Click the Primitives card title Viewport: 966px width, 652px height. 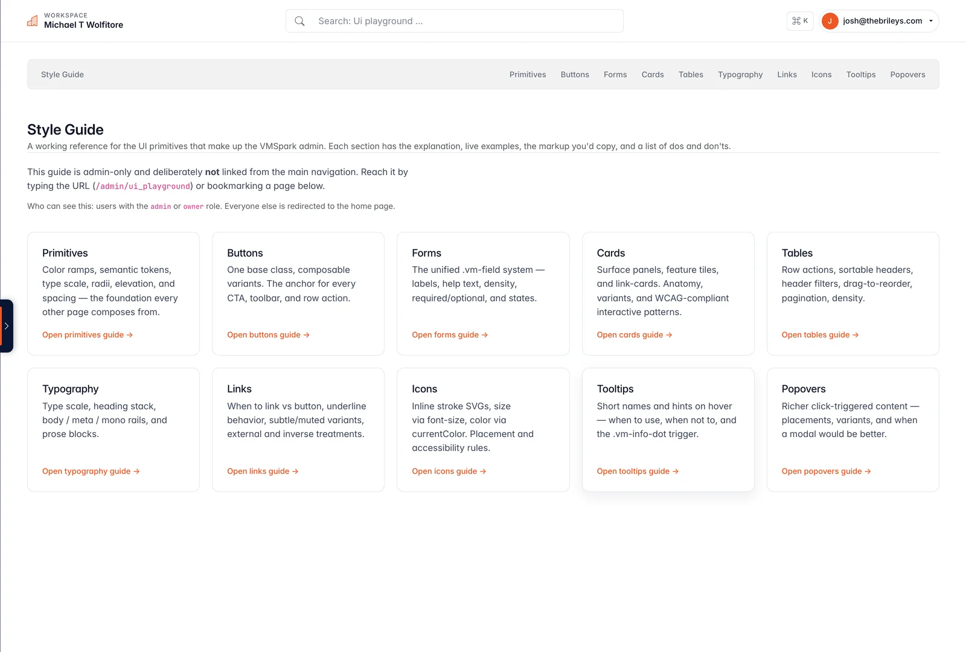pyautogui.click(x=65, y=253)
